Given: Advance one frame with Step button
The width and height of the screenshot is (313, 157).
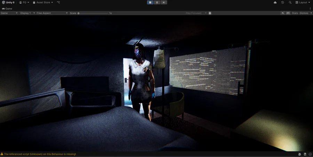Looking at the screenshot, I should point(164,2).
